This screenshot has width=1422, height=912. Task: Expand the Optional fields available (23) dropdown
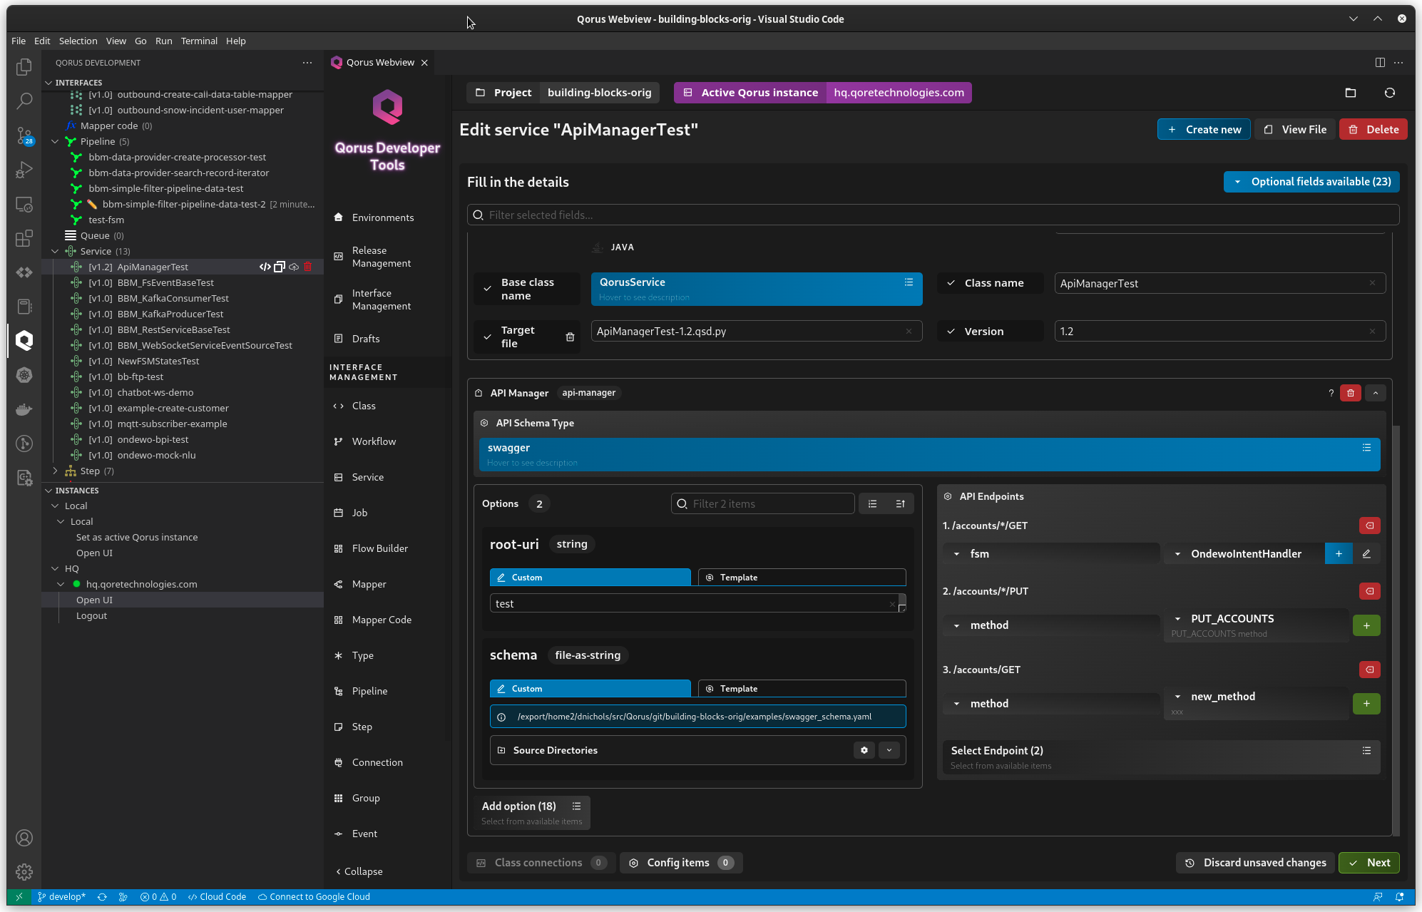[x=1311, y=181]
